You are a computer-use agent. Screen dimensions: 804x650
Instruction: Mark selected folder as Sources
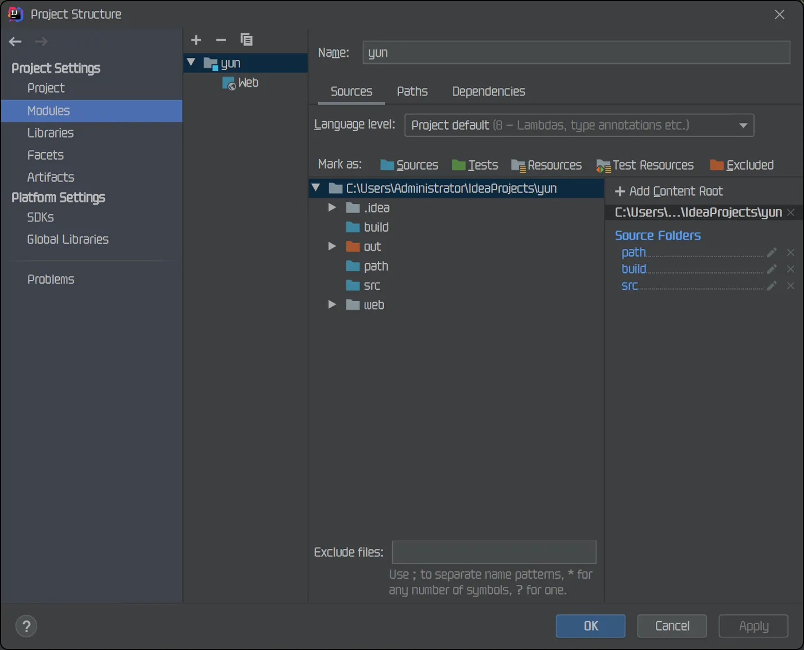(409, 166)
